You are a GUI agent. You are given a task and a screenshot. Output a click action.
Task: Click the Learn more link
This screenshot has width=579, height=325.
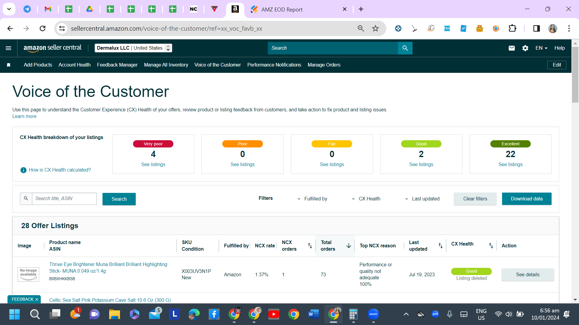click(x=24, y=116)
